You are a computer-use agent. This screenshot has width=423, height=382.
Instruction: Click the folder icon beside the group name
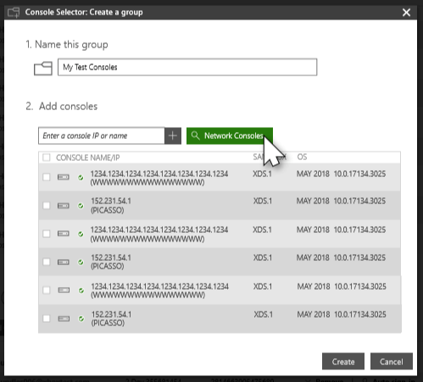pyautogui.click(x=43, y=68)
